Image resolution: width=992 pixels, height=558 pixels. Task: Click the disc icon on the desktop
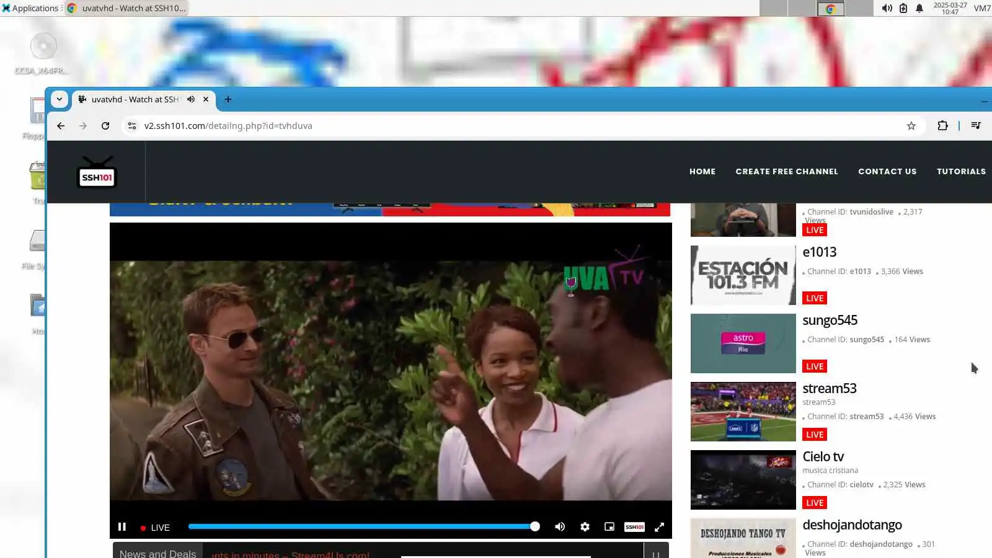point(43,46)
